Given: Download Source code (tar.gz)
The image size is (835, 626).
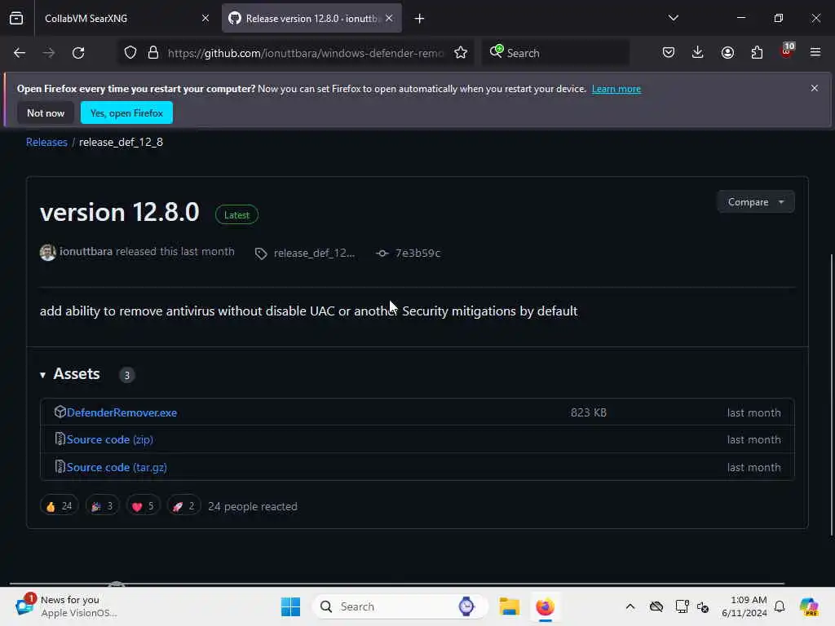Looking at the screenshot, I should (x=117, y=467).
